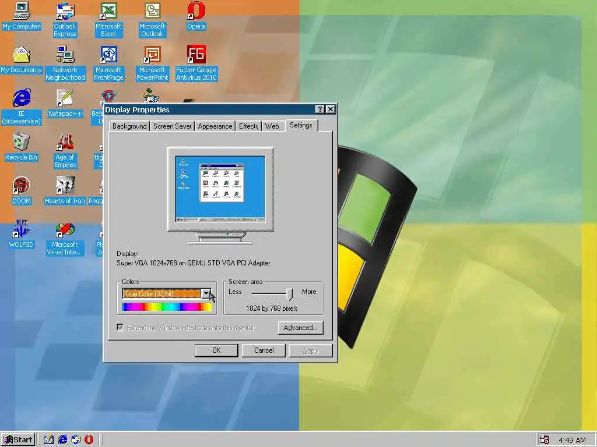597x447 pixels.
Task: Select the Recycle Bin icon
Action: click(x=22, y=147)
